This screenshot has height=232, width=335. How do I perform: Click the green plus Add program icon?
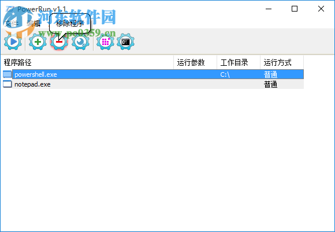click(38, 42)
